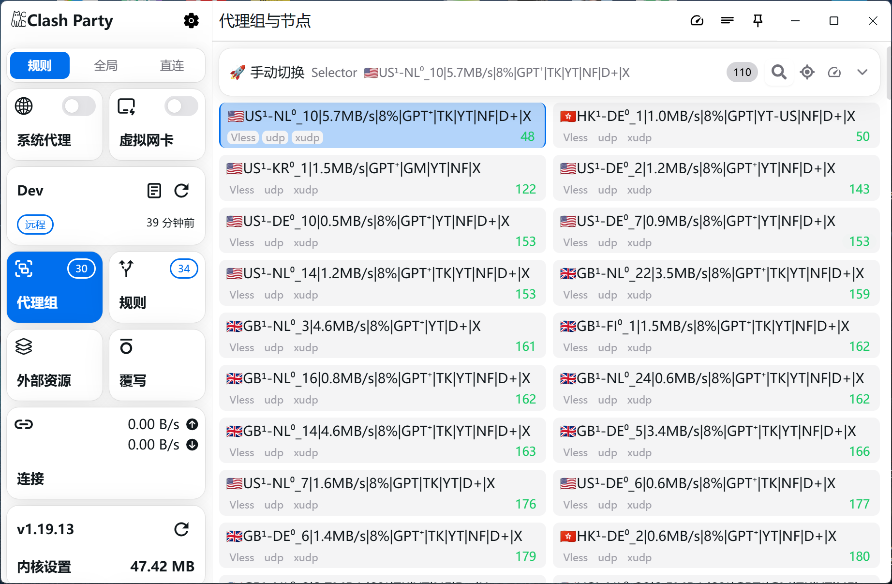Click latency value 50 on HK¹-DE⁰_1 node
The width and height of the screenshot is (892, 584).
(862, 137)
